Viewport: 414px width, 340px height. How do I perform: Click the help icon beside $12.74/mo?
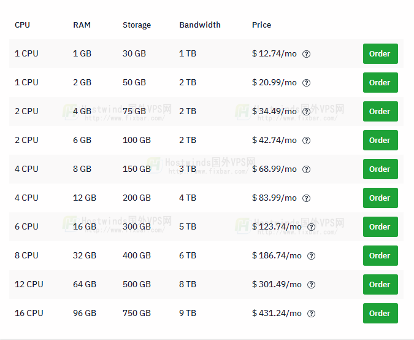pyautogui.click(x=306, y=54)
